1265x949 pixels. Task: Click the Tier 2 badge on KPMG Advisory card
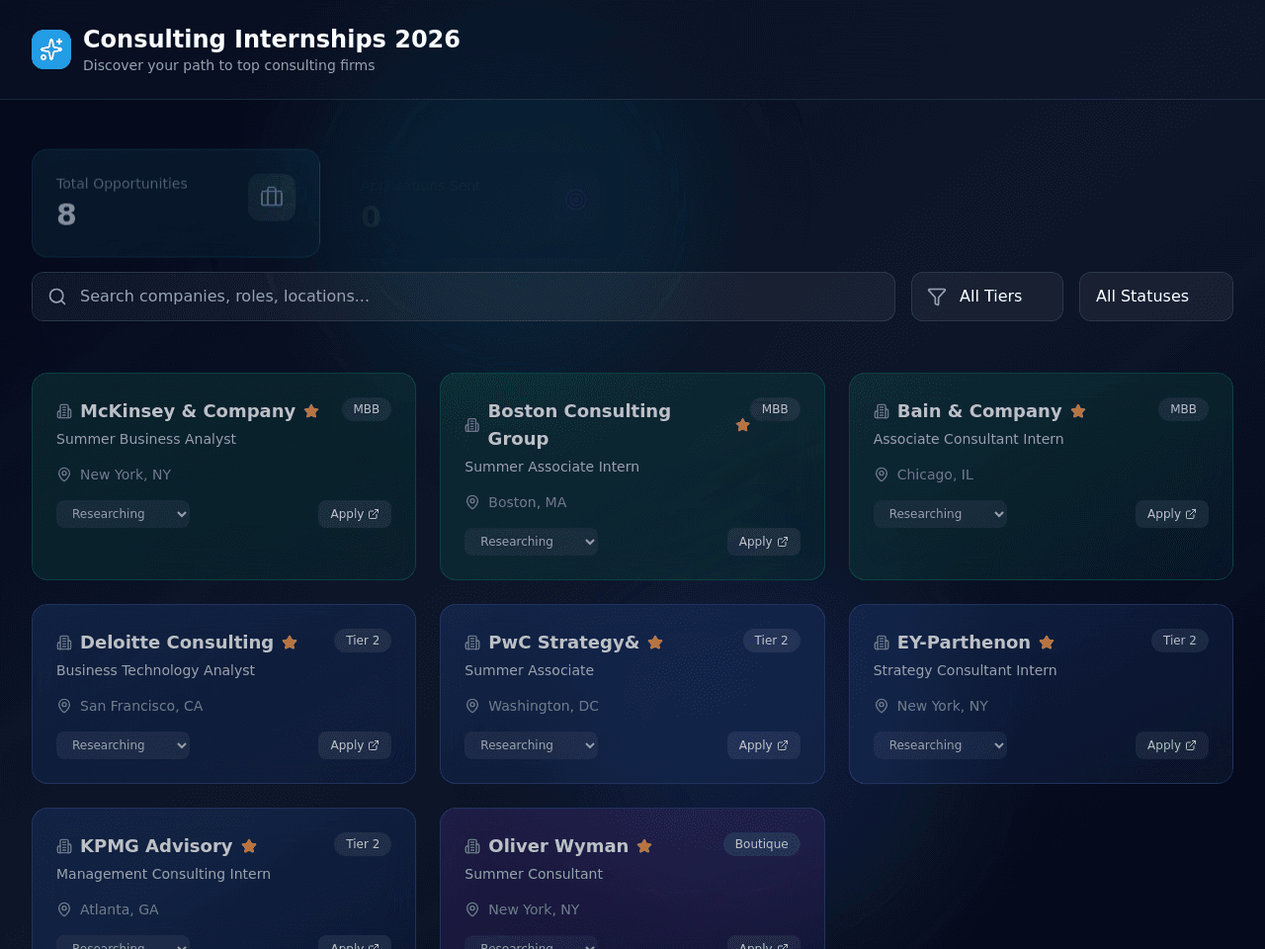click(363, 844)
